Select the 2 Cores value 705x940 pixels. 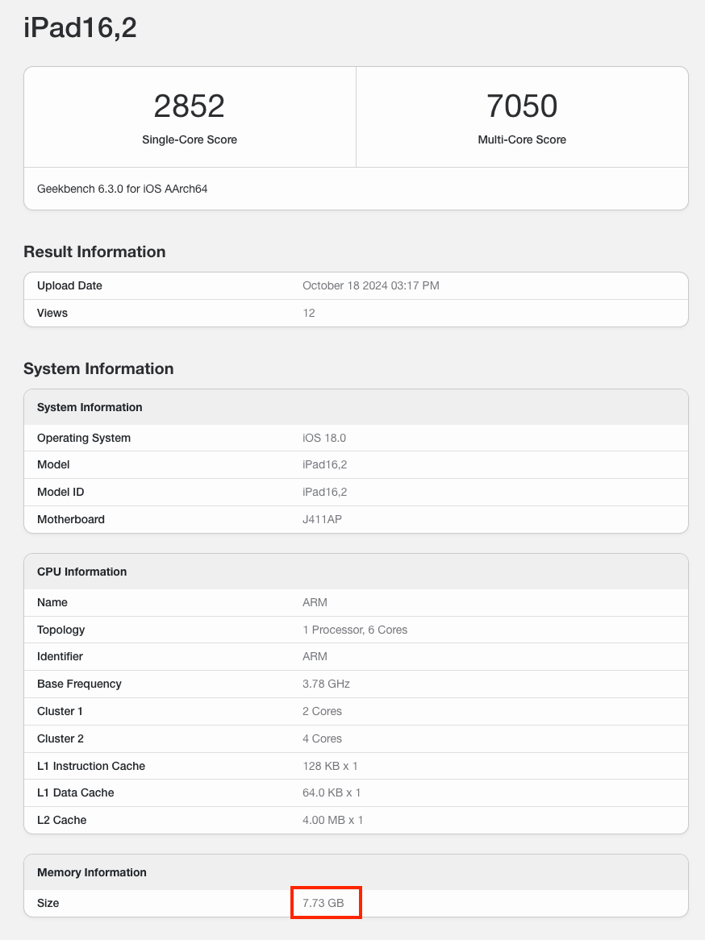pyautogui.click(x=322, y=712)
